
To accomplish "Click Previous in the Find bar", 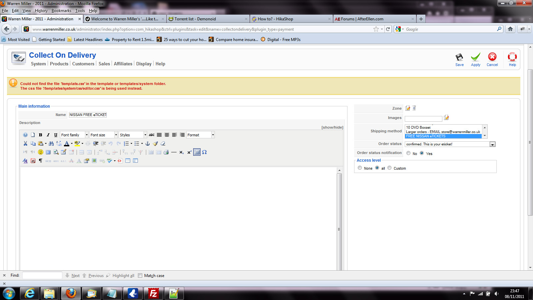I will (93, 276).
